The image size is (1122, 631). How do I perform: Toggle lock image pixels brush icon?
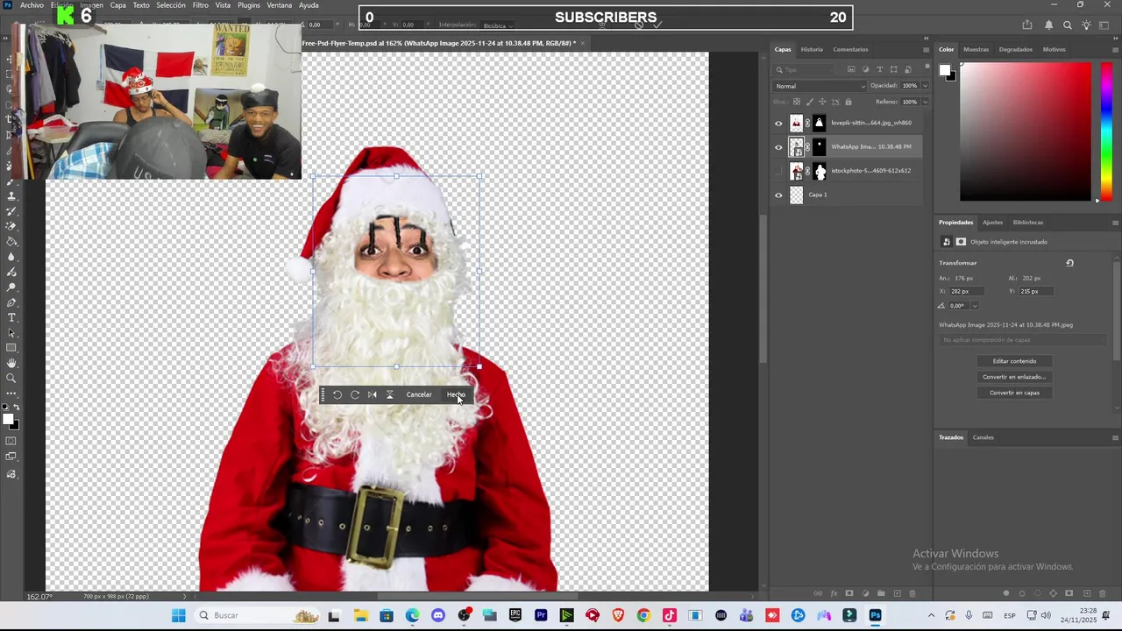[810, 102]
